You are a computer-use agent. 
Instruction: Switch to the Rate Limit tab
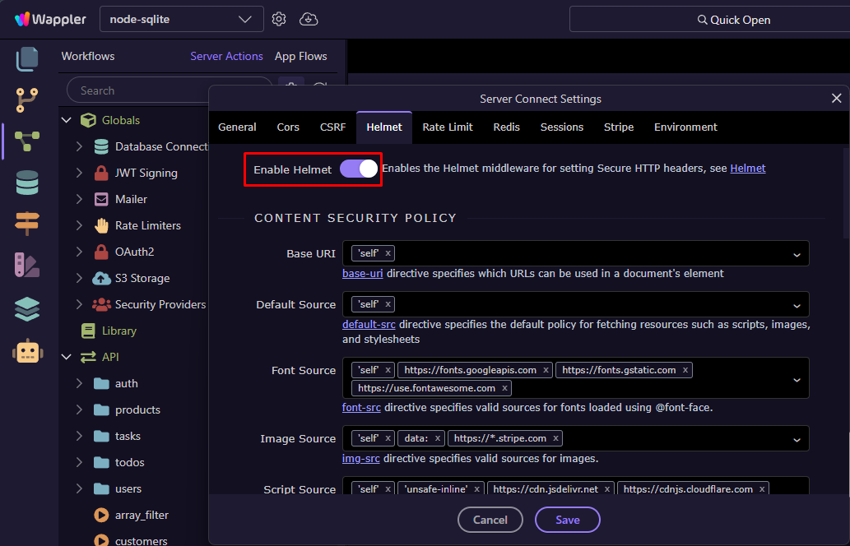[x=448, y=127]
